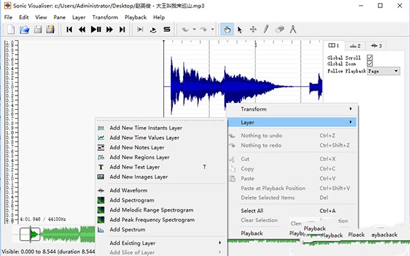Image resolution: width=410 pixels, height=256 pixels.
Task: Open the Edit menu
Action: click(x=24, y=17)
